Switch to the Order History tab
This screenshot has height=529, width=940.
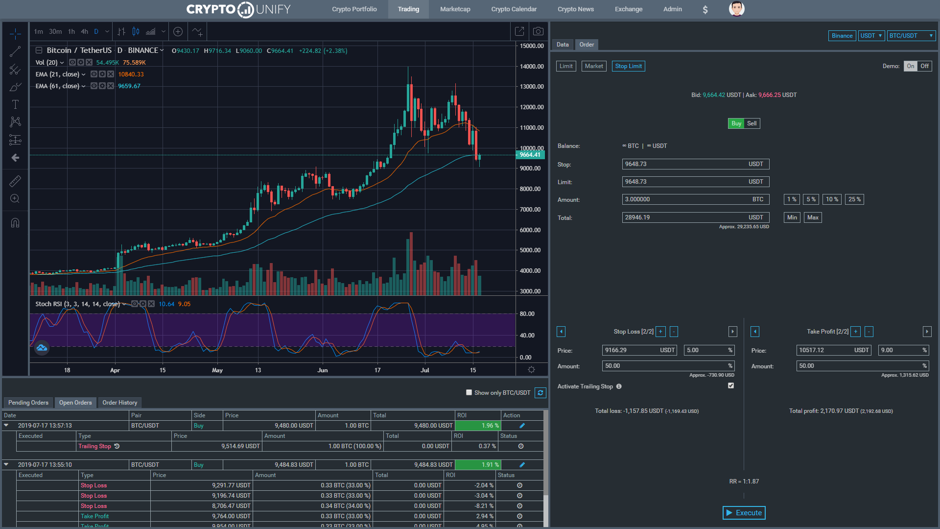point(120,403)
